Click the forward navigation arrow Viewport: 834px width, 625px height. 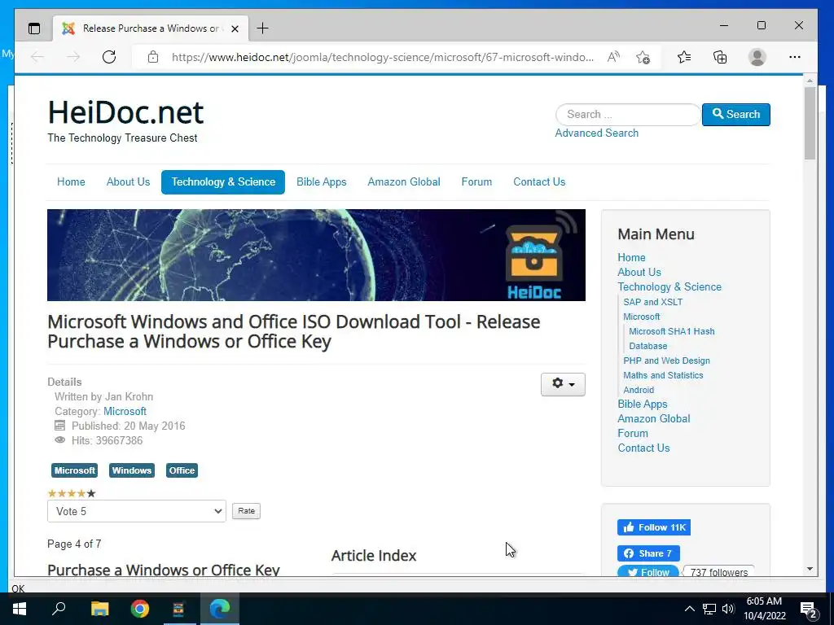(x=73, y=57)
